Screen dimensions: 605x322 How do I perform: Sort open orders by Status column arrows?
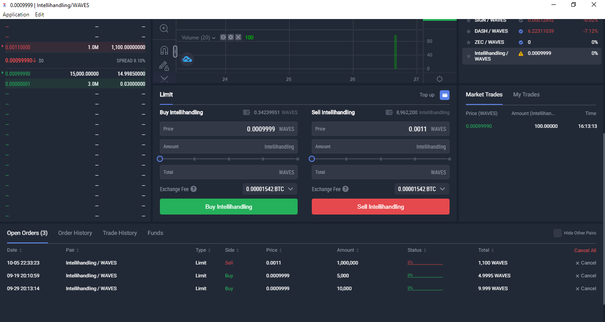425,250
